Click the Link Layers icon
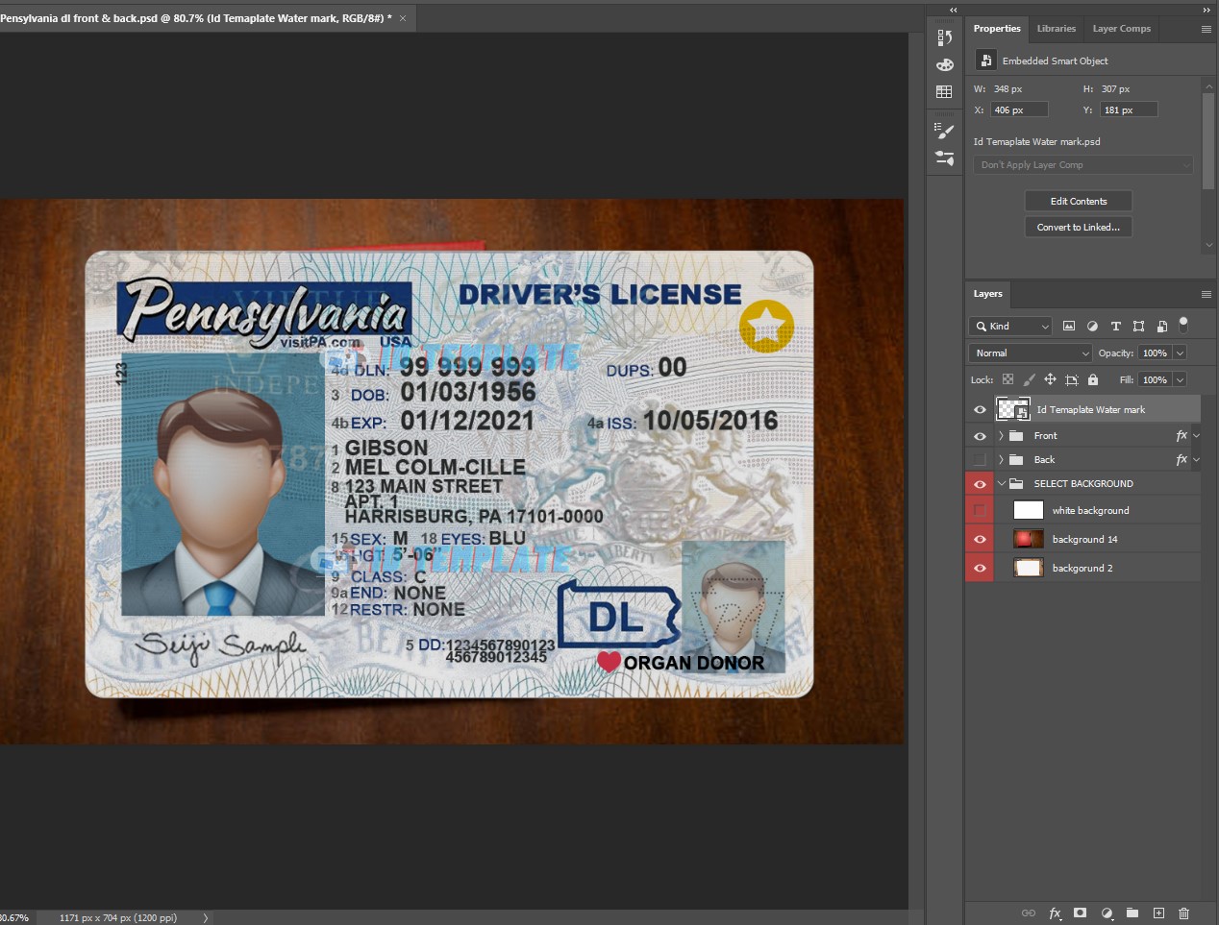The height and width of the screenshot is (925, 1219). pyautogui.click(x=1028, y=913)
